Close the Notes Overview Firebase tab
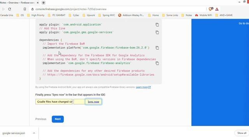 (38, 3)
